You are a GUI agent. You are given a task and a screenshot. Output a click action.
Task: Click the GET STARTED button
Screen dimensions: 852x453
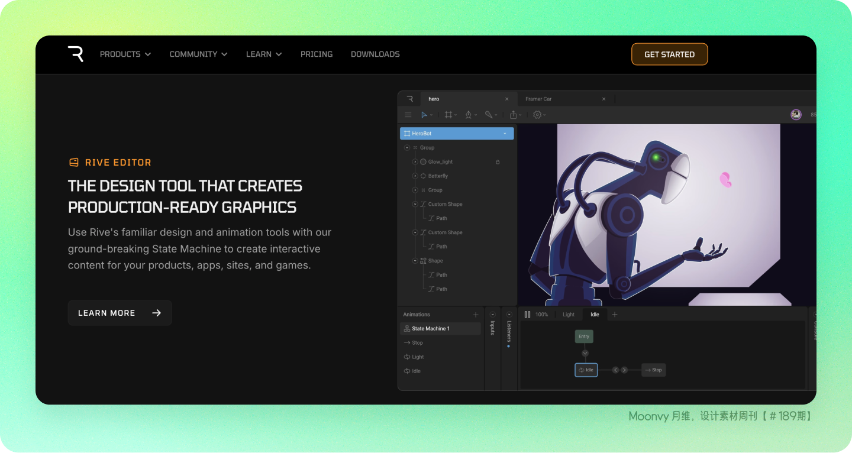click(x=669, y=54)
